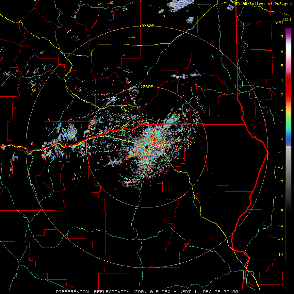Click the "-3" value on the color scale
Viewport: 294px width, 294px height.
pos(281,182)
